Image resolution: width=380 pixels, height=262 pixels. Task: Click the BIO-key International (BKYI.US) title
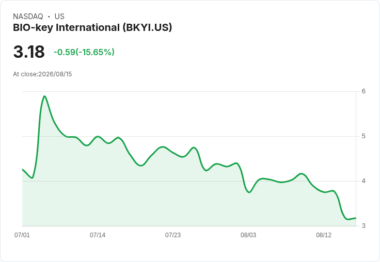tap(92, 28)
